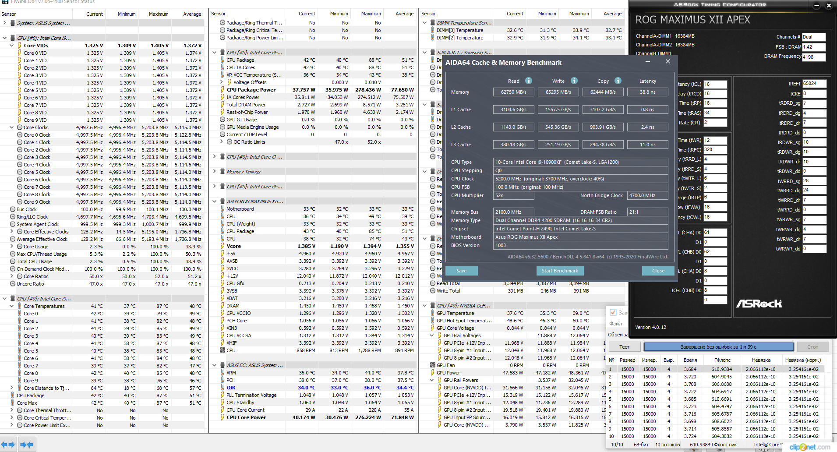Click the fan icon beside GPU Fan
Image resolution: width=837 pixels, height=452 pixels.
[x=433, y=365]
